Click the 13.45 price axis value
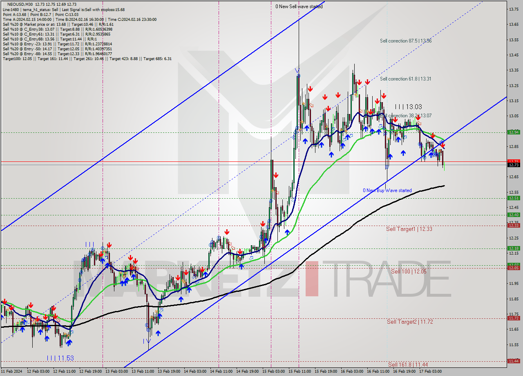Image resolution: width=523 pixels, height=376 pixels. [x=514, y=55]
